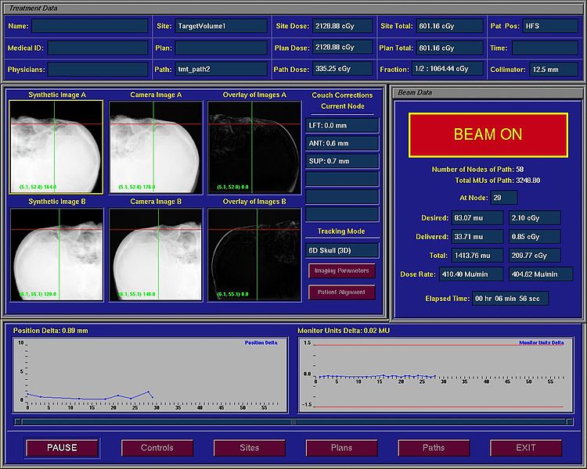Click the horizontal scrollbar below the graphs

tap(293, 422)
